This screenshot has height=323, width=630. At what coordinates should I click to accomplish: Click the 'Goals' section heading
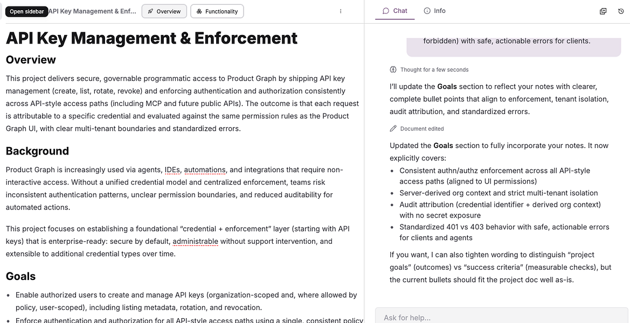coord(20,276)
